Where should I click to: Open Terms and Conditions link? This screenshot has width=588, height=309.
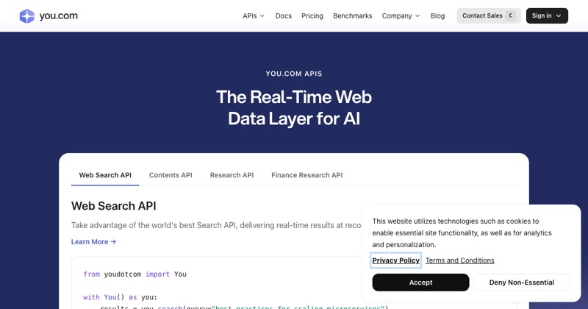[x=460, y=260]
